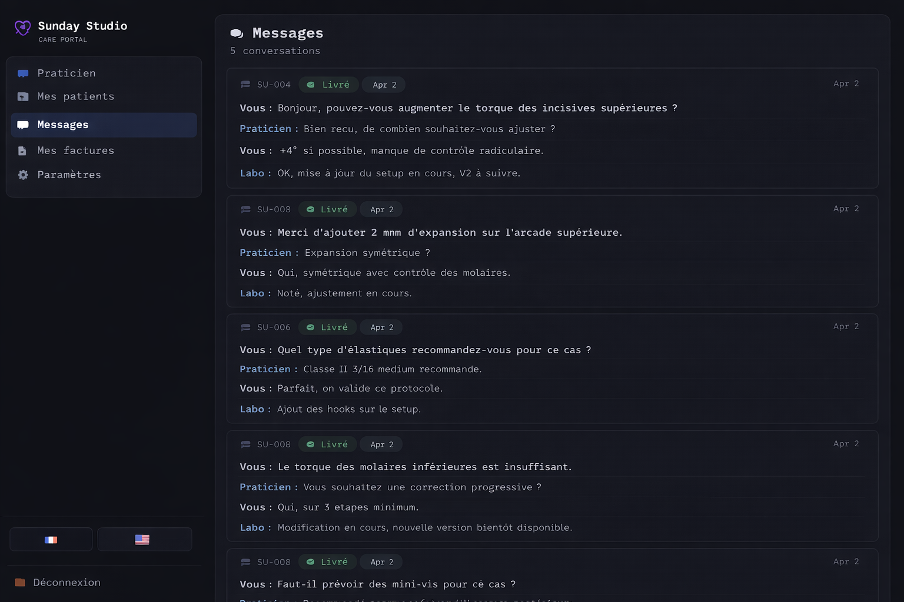This screenshot has height=602, width=904.
Task: Switch language with the French flag button
Action: (x=51, y=540)
